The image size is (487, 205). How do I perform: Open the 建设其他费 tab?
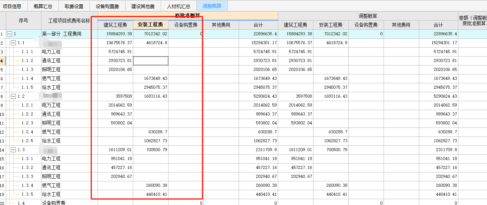[x=143, y=6]
